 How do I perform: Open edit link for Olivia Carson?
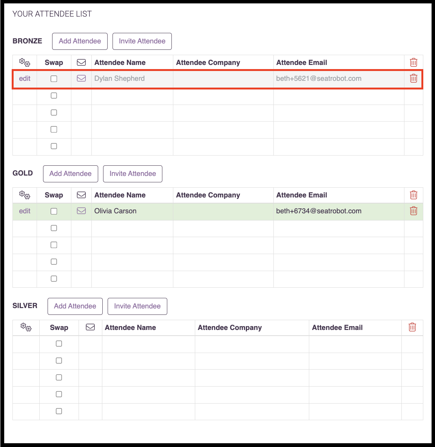coord(25,211)
